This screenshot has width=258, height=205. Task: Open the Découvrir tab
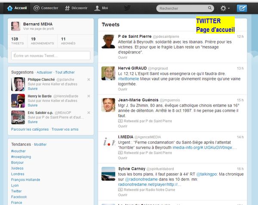(76, 8)
